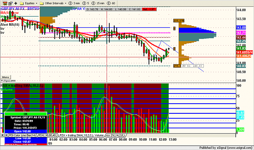Click the 12:00 time axis label

pos(163,139)
